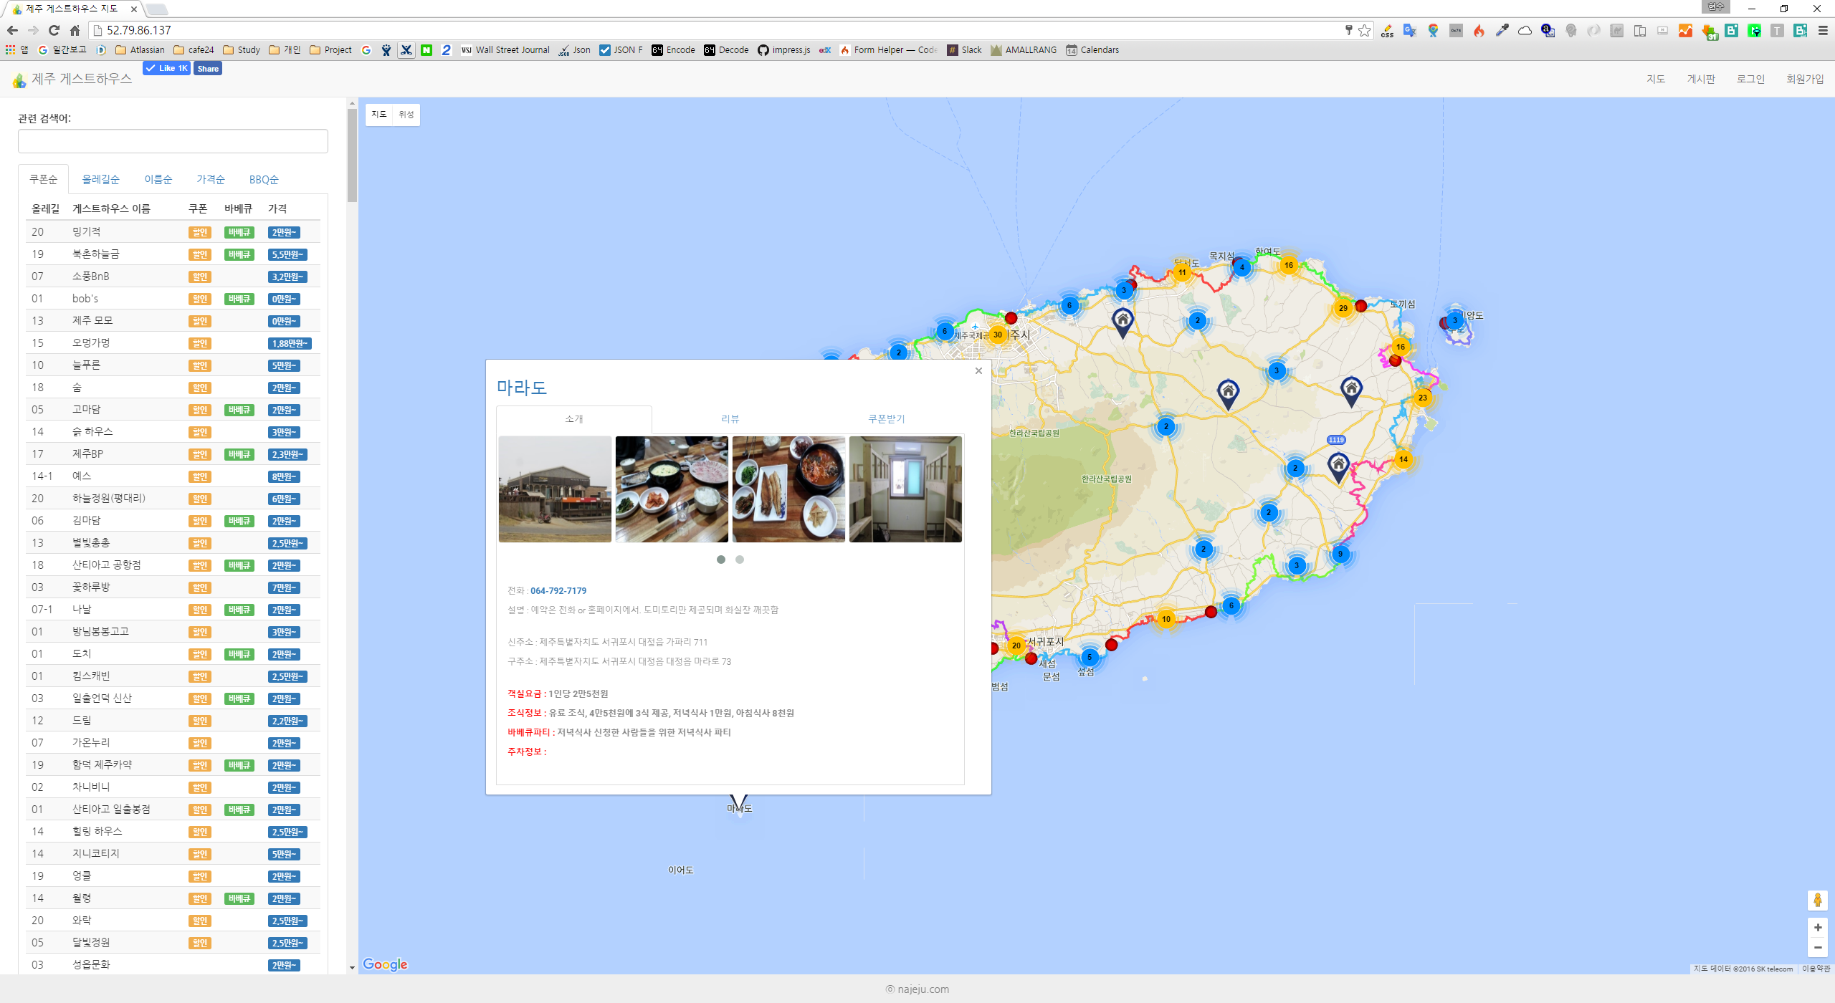The height and width of the screenshot is (1003, 1835).
Task: Click inside the 관련 검색어 search field
Action: tap(173, 141)
